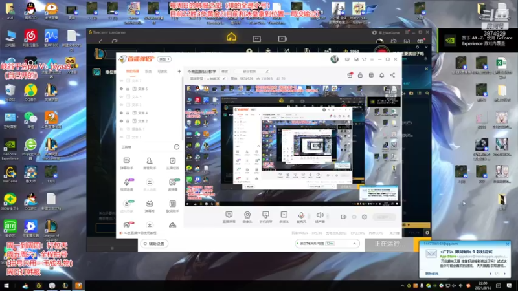
Task: Open 爱奇艺 desktop shortcut
Action: (10, 229)
